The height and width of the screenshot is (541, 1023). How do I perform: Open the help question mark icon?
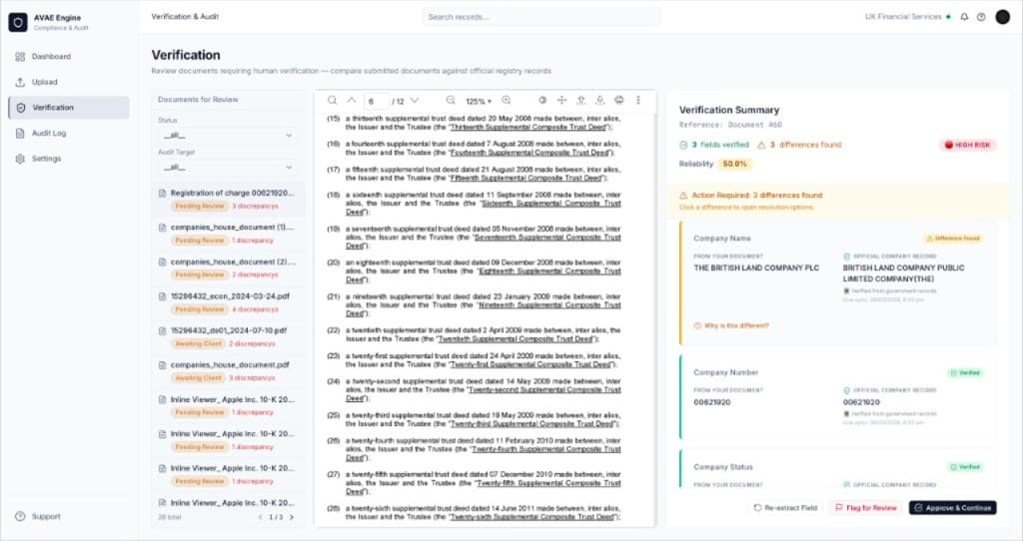pos(981,17)
